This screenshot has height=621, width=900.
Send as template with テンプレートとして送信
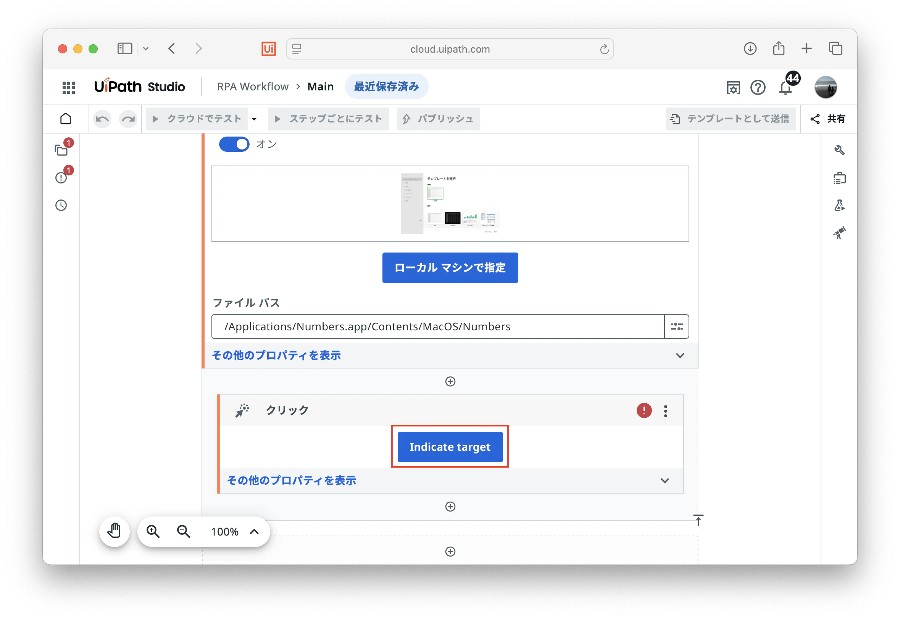[x=730, y=119]
